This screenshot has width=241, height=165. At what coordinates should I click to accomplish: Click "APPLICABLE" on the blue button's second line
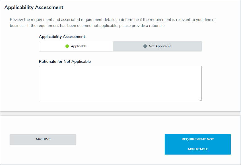coord(198,149)
